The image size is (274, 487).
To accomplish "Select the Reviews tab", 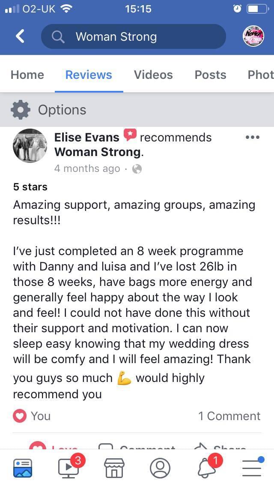I will pyautogui.click(x=89, y=75).
